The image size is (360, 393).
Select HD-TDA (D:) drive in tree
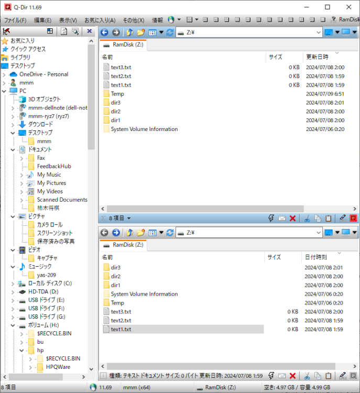(x=43, y=292)
